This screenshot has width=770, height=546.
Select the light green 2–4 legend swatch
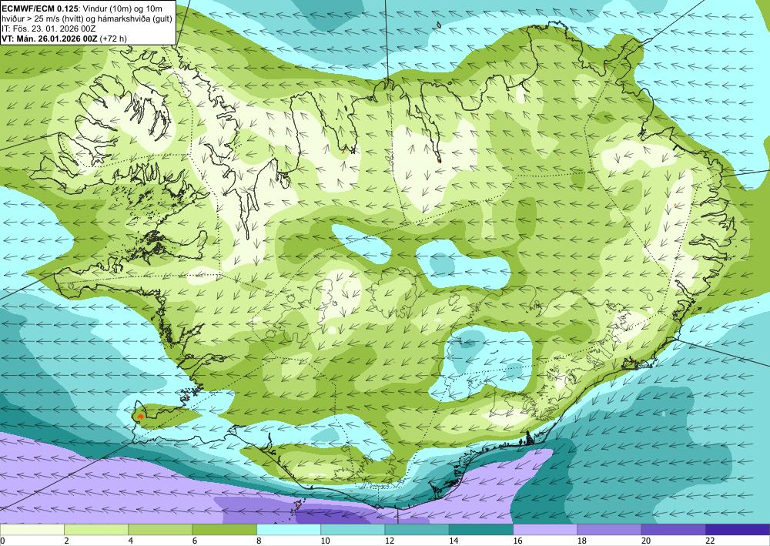pyautogui.click(x=96, y=530)
